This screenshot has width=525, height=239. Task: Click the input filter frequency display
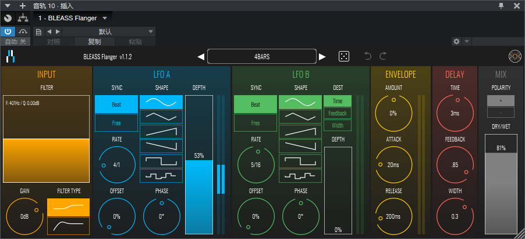[x=46, y=139]
